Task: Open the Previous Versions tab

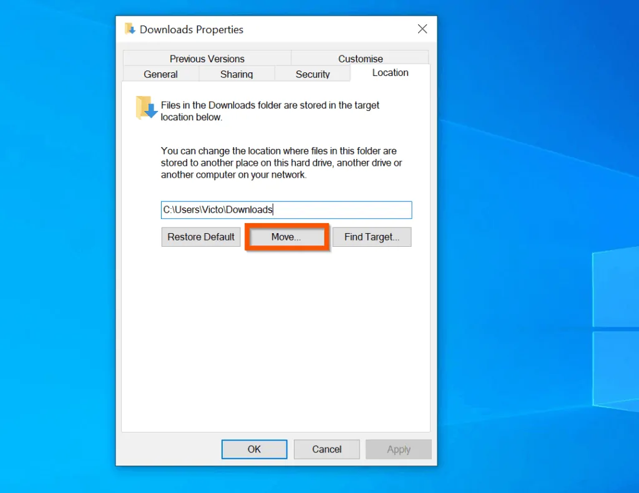Action: click(x=207, y=58)
